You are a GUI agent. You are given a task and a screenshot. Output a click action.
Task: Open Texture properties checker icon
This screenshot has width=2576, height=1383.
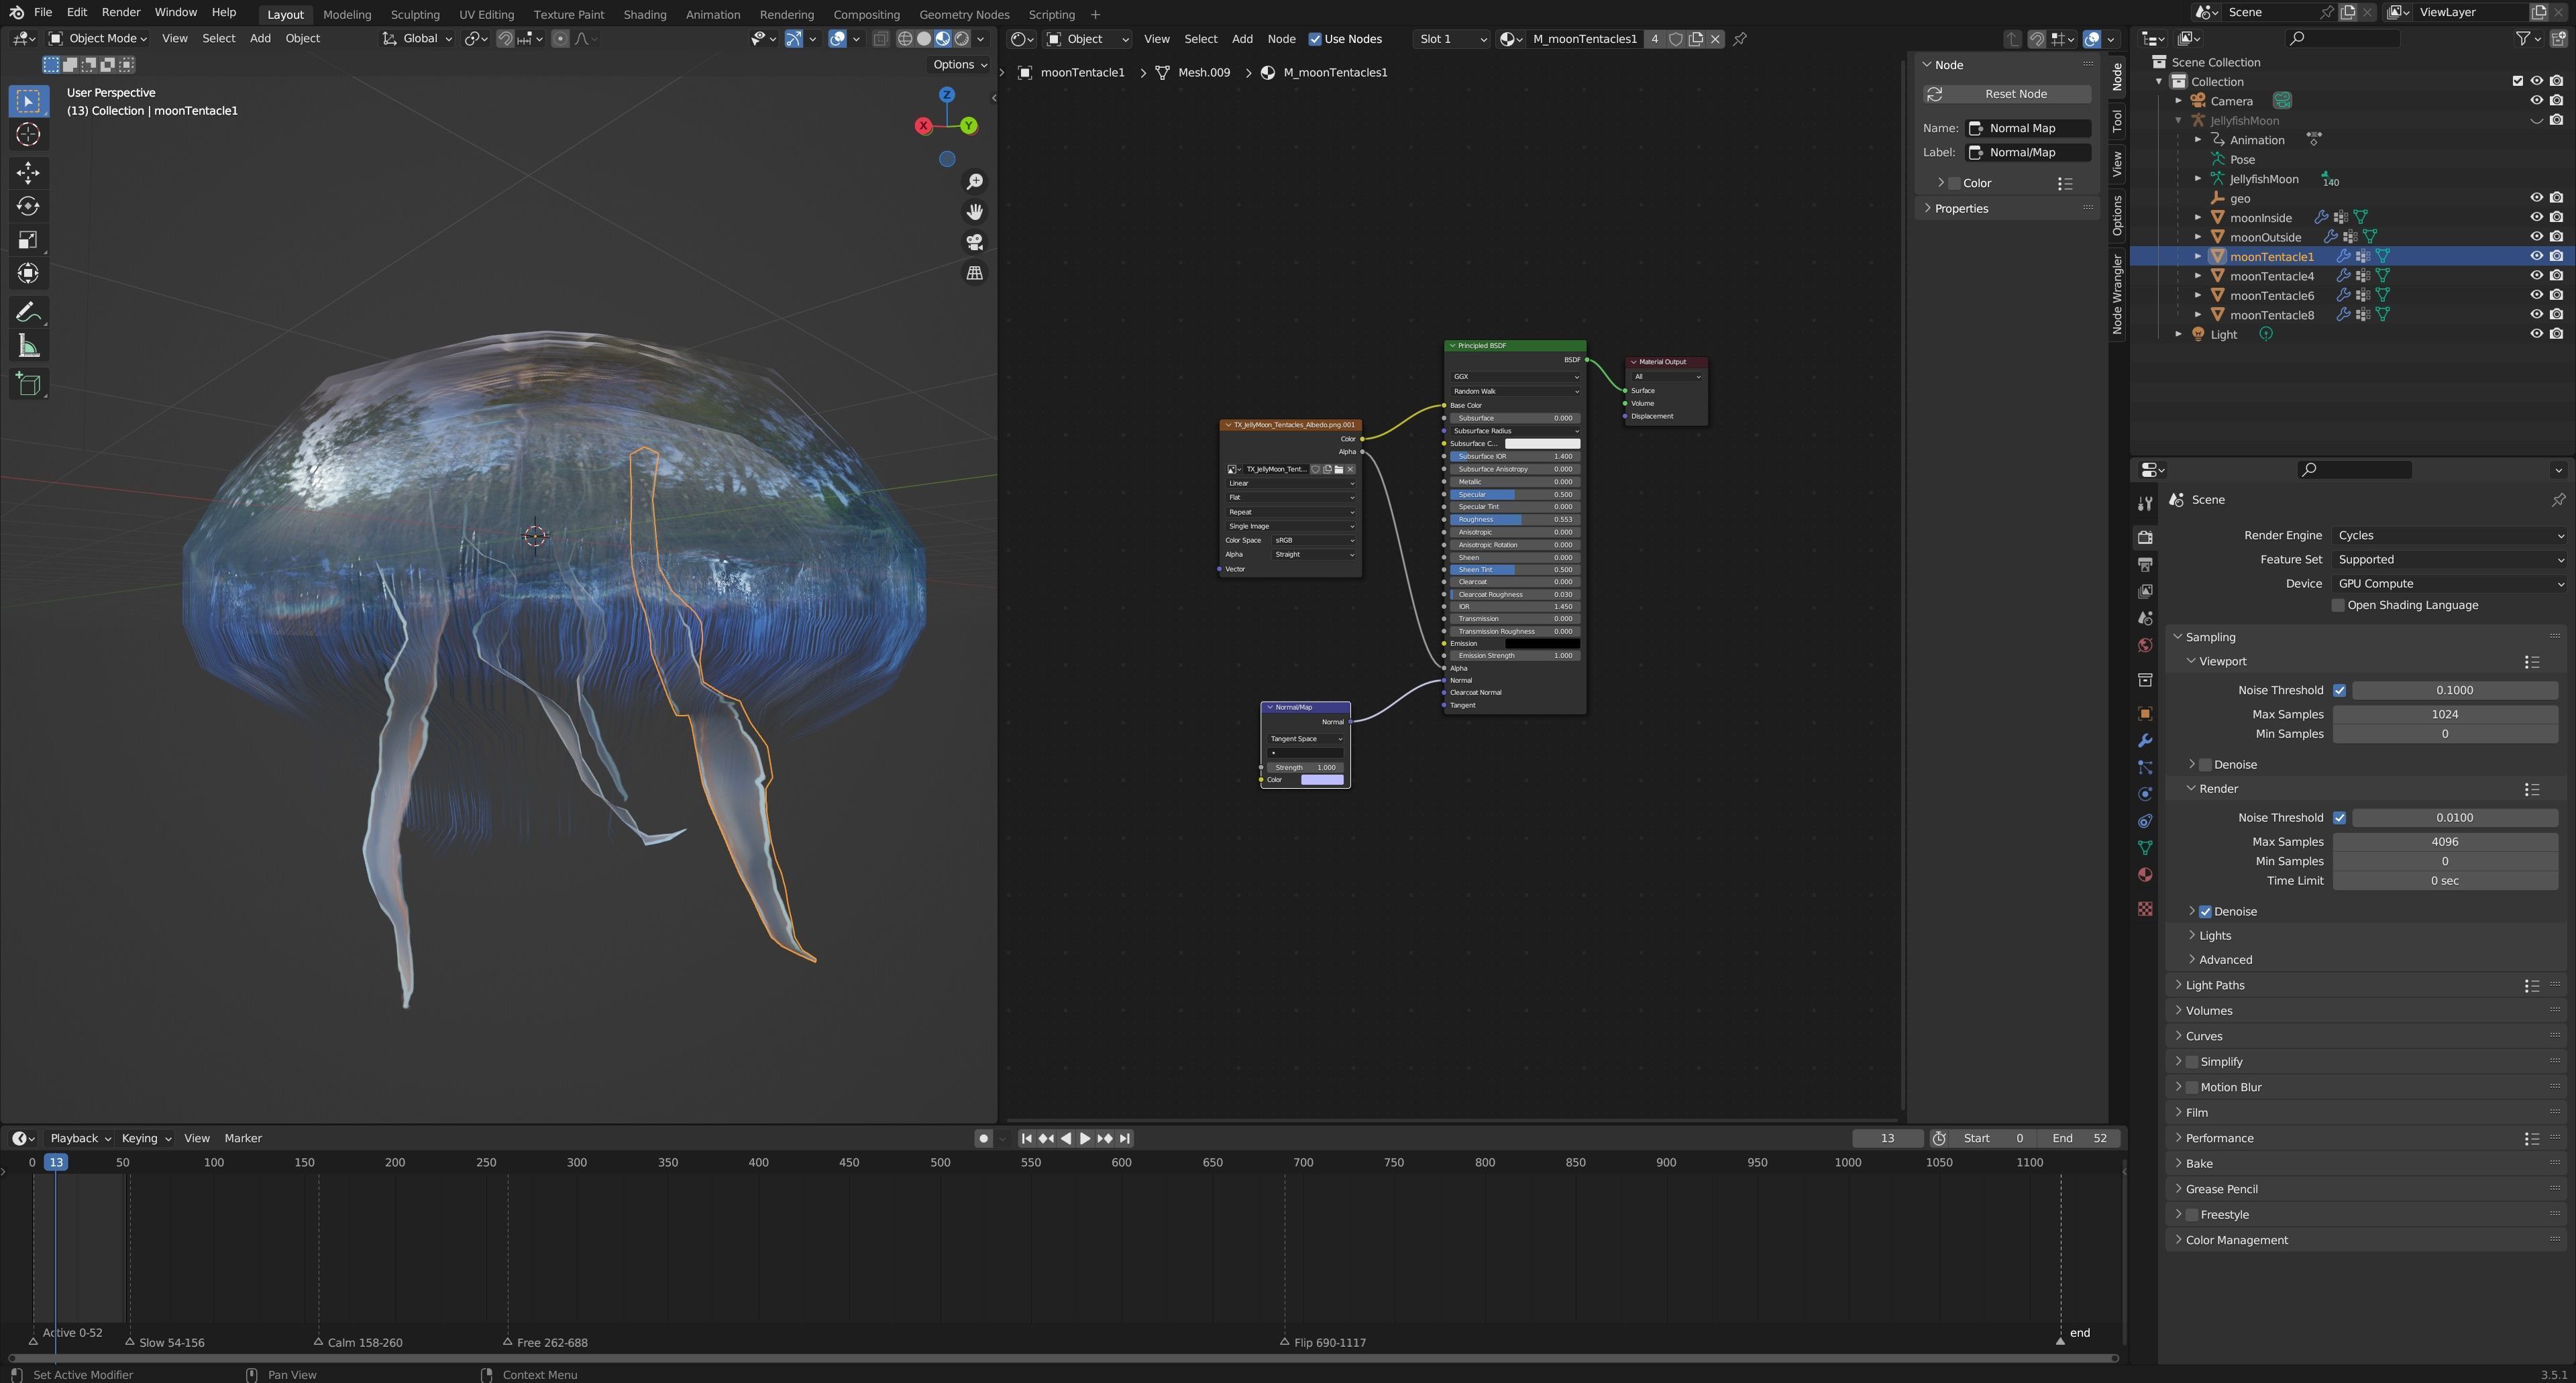click(x=2145, y=908)
